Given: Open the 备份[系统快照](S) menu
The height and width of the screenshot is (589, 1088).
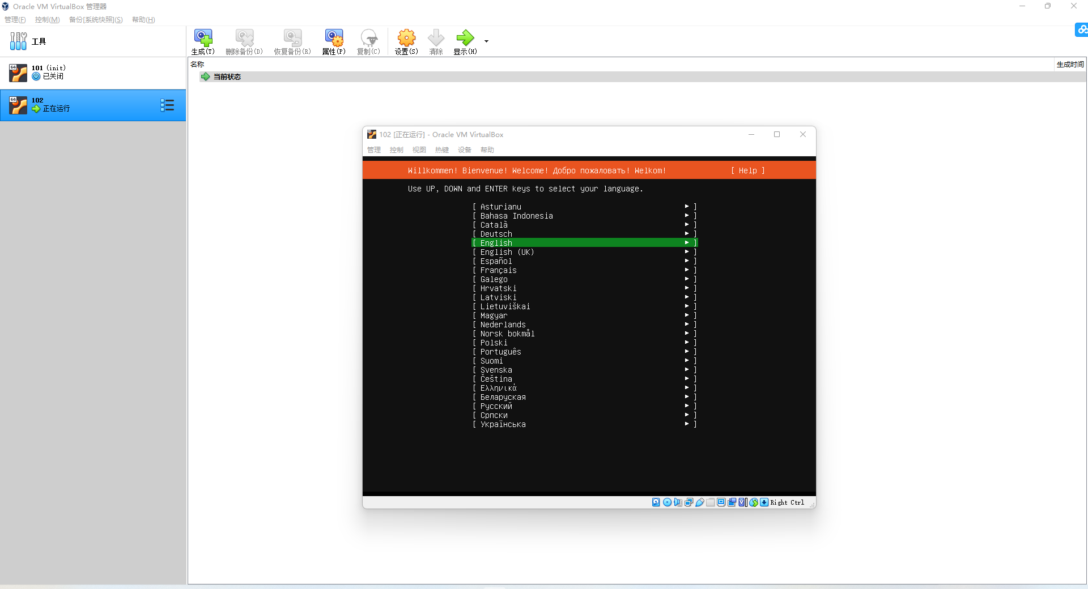Looking at the screenshot, I should [x=96, y=20].
